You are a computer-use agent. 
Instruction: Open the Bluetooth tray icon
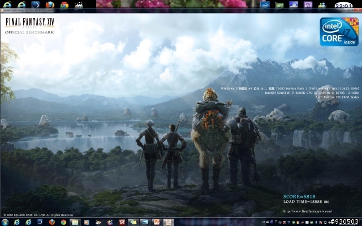pyautogui.click(x=316, y=222)
